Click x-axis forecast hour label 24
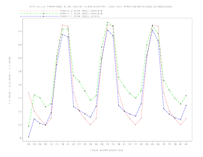 pos(74,144)
